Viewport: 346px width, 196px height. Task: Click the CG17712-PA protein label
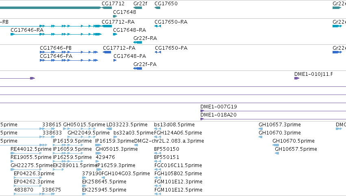(x=119, y=48)
